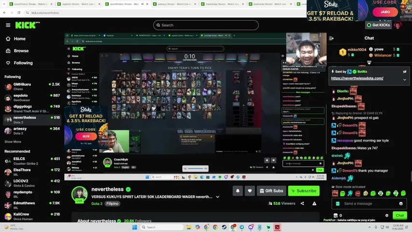412x232 pixels.
Task: Open Telegram from taskbar
Action: 242,227
